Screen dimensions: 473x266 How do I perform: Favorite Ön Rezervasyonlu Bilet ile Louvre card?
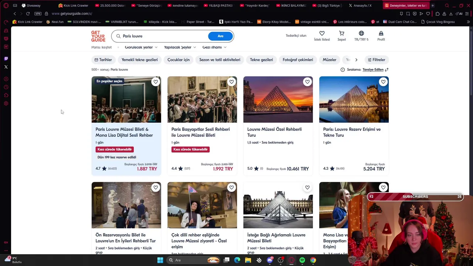156,188
